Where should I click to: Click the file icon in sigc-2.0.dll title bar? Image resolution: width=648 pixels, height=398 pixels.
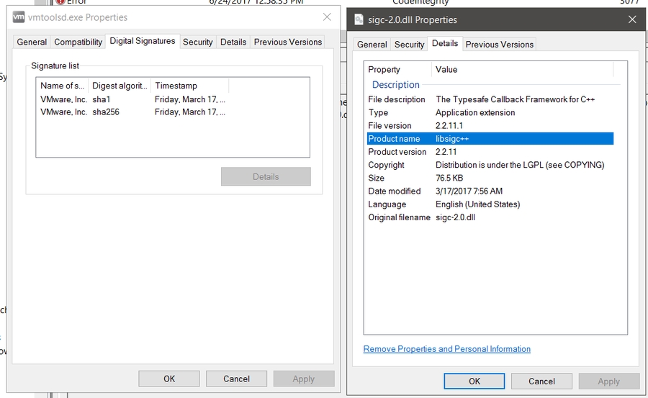[x=359, y=19]
